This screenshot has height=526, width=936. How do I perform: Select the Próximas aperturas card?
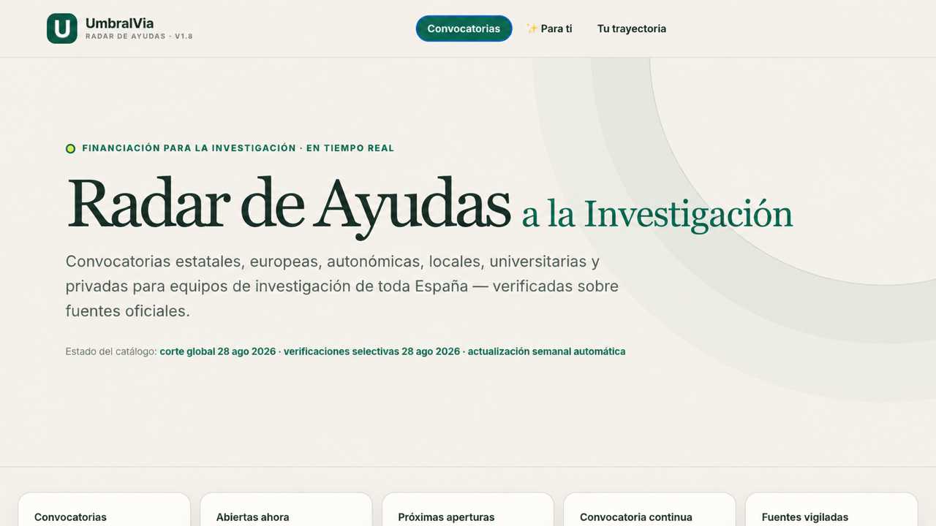468,509
